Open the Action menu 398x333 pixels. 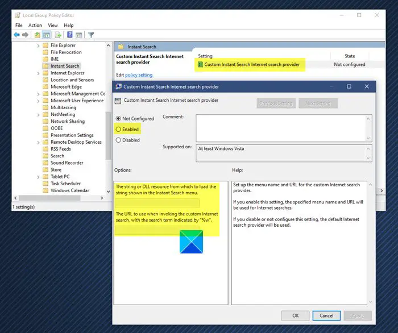[x=35, y=25]
